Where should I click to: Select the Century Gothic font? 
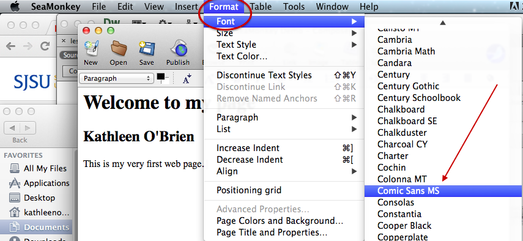443,86
